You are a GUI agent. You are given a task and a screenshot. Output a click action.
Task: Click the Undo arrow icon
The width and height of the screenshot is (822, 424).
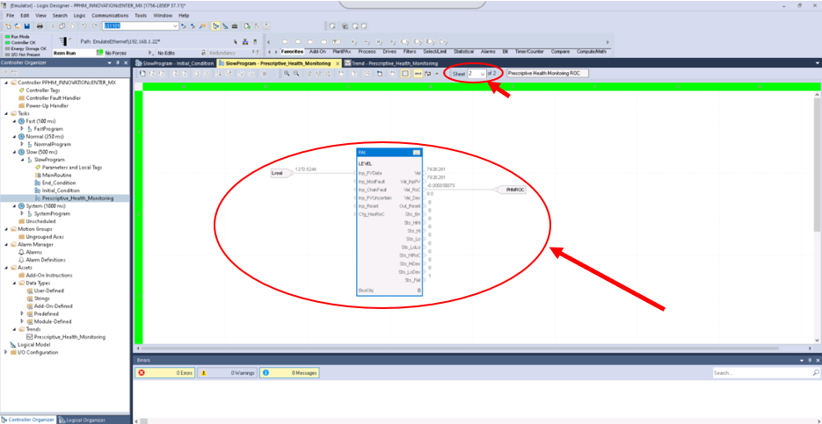(84, 26)
